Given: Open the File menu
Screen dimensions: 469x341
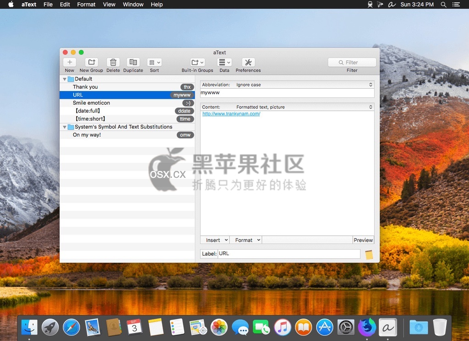Looking at the screenshot, I should click(x=48, y=5).
